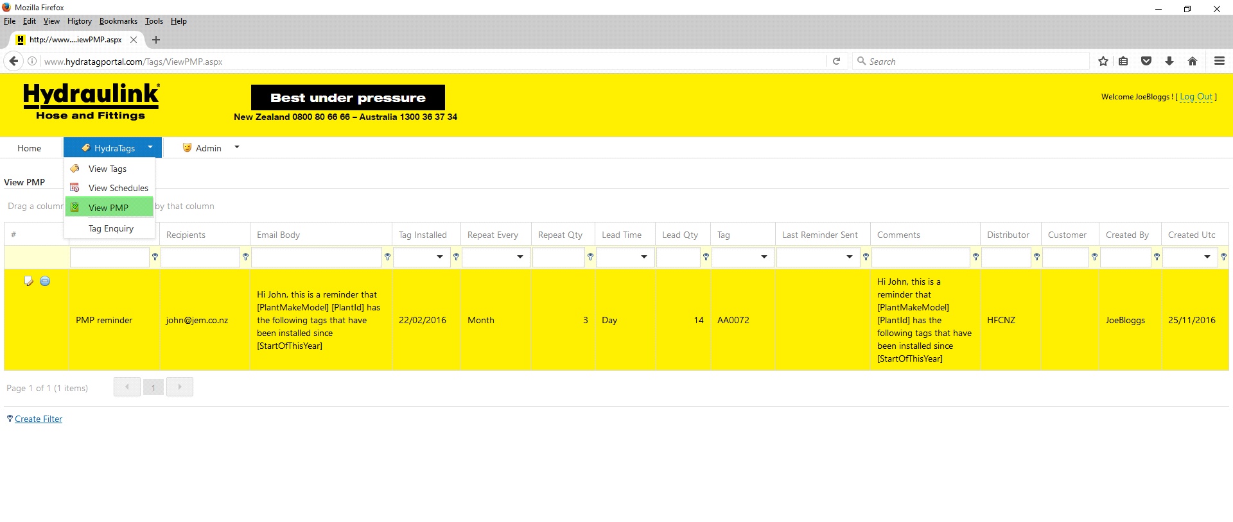This screenshot has width=1233, height=522.
Task: Click the Hydraulink logo
Action: tap(91, 101)
